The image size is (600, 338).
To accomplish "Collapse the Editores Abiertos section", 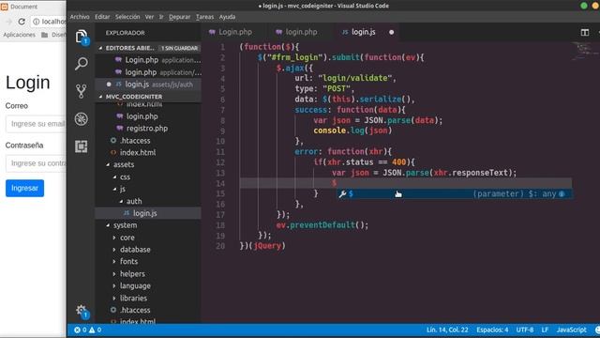I will click(x=100, y=48).
